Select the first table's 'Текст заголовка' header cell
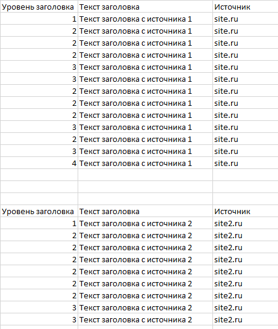The image size is (278, 329). pos(145,7)
